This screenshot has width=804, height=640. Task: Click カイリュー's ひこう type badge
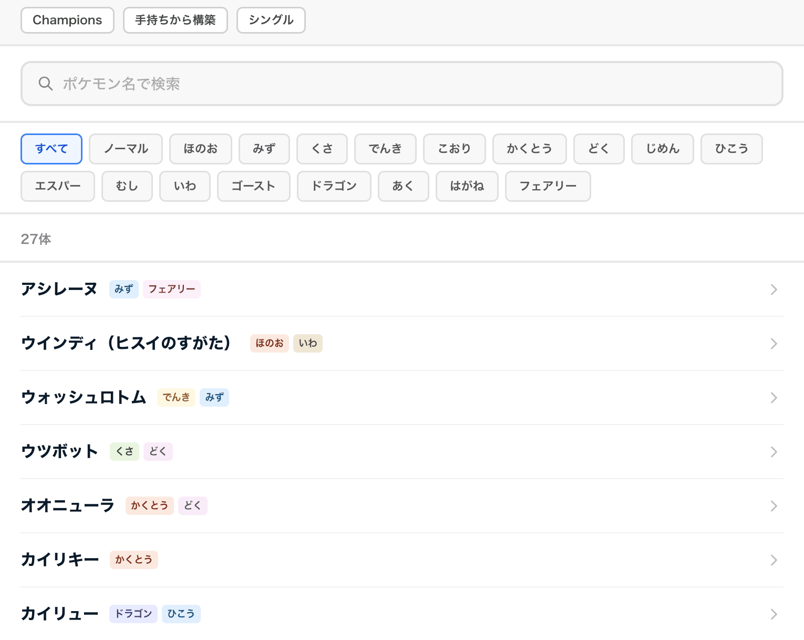[181, 614]
